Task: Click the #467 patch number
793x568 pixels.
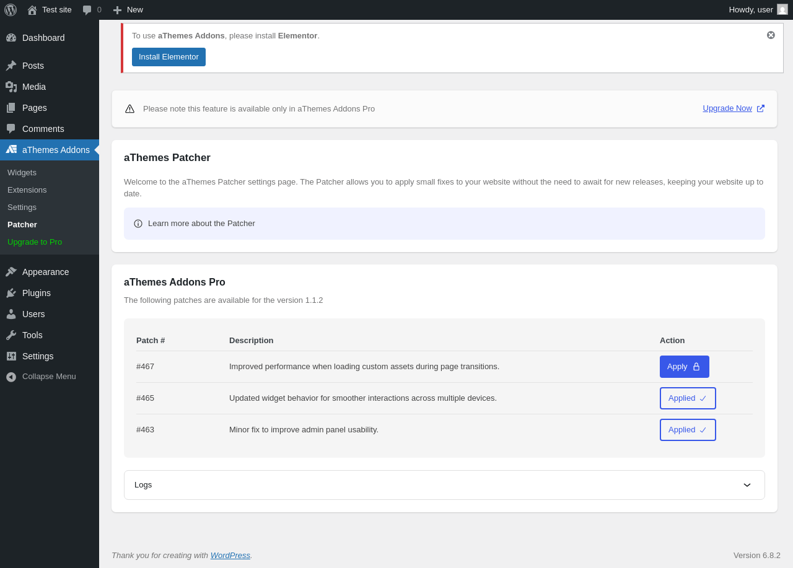Action: pos(145,367)
